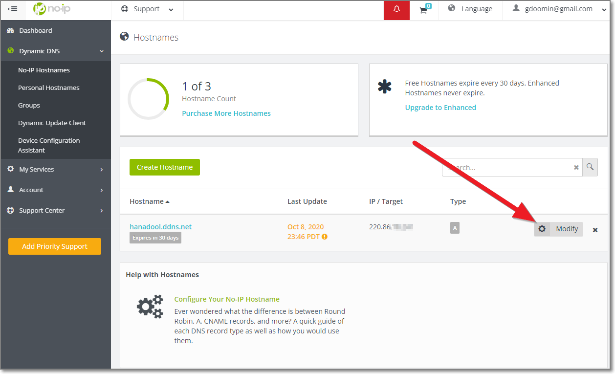Sort by the Hostname column header

tap(150, 201)
